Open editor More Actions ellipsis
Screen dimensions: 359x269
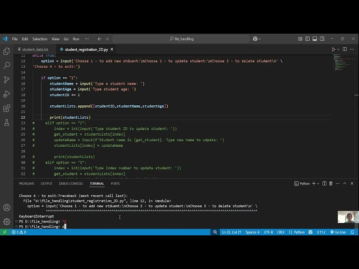coord(352,49)
